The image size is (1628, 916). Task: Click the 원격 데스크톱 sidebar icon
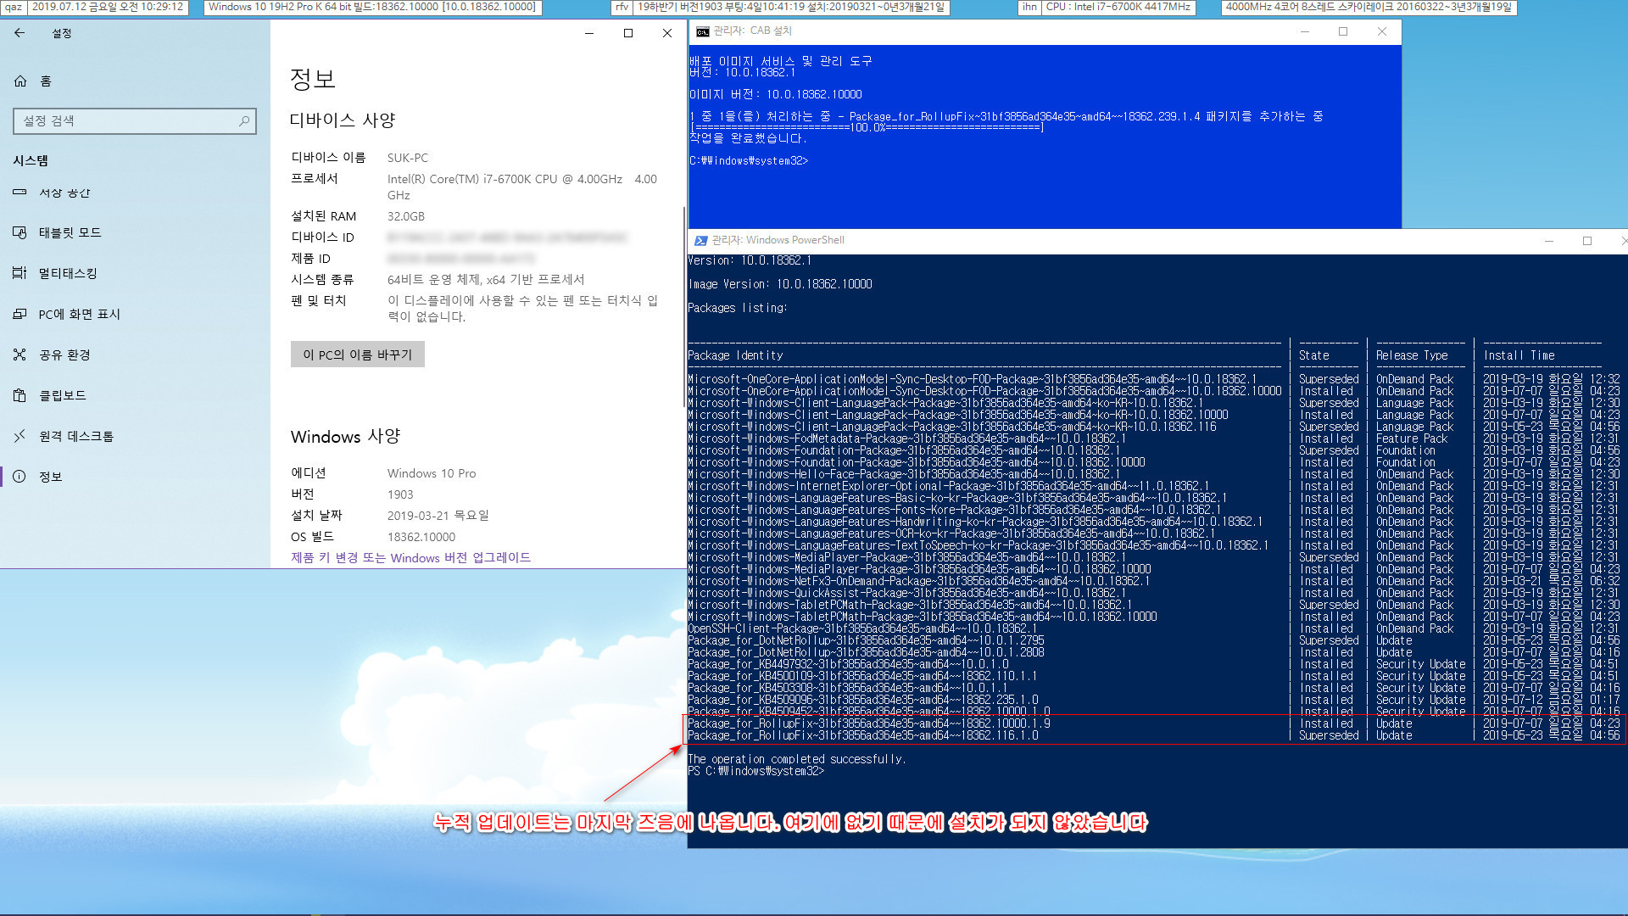click(20, 436)
